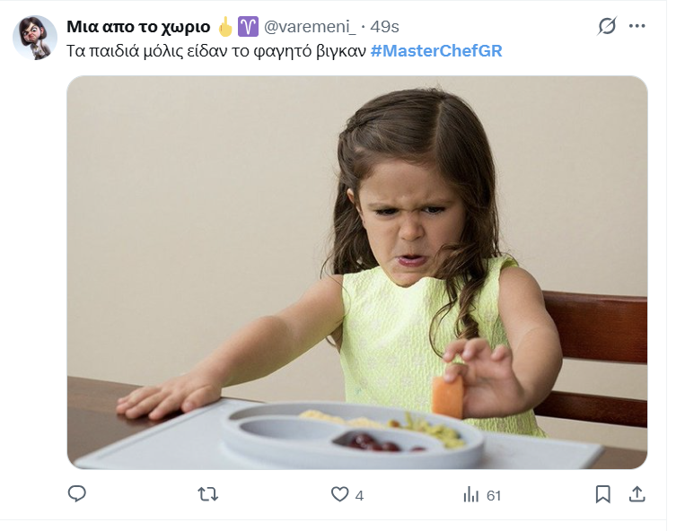Click the view count number 61
Image resolution: width=685 pixels, height=531 pixels.
click(x=494, y=495)
